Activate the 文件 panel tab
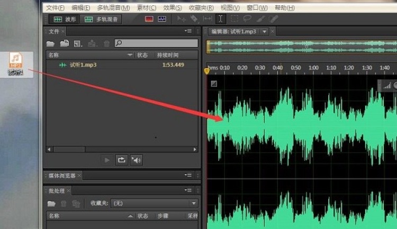The width and height of the screenshot is (397, 229). coord(53,31)
